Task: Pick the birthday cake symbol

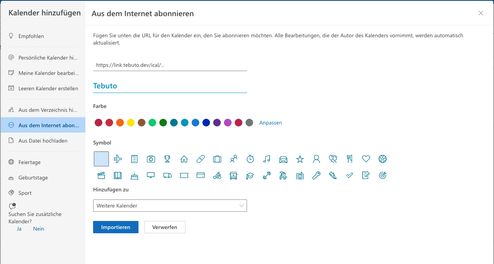Action: (x=134, y=176)
